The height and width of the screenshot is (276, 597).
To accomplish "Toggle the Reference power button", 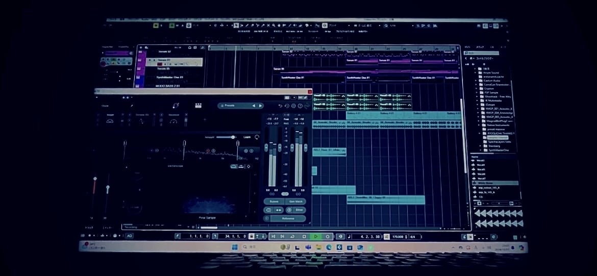I will coord(267,218).
